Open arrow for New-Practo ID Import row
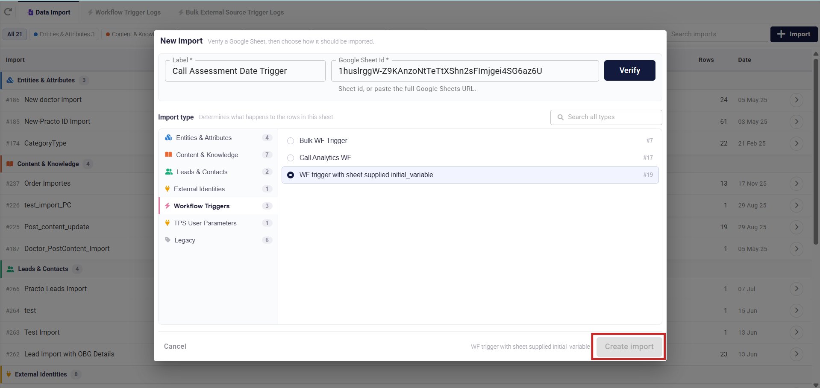The image size is (820, 388). click(x=796, y=122)
